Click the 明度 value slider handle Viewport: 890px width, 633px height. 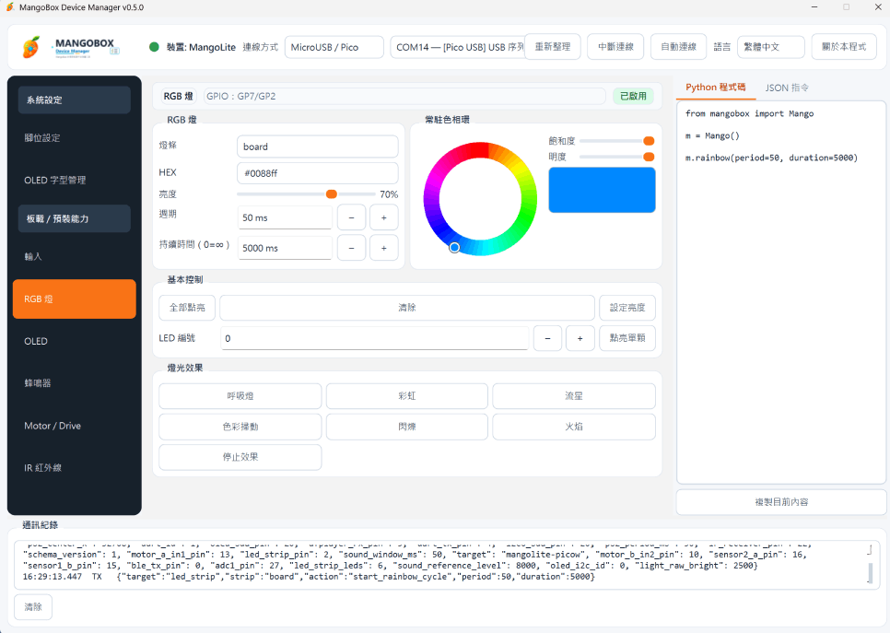coord(649,157)
